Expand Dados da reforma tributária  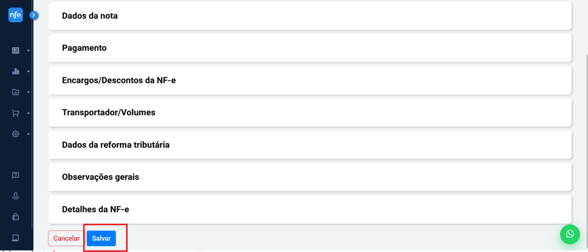[310, 145]
